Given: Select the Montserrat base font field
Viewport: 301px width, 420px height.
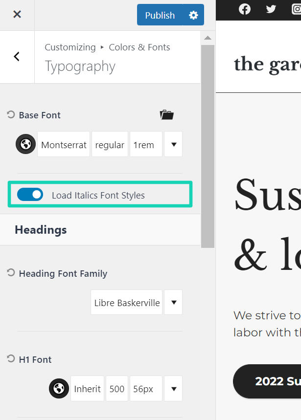Looking at the screenshot, I should pos(64,145).
